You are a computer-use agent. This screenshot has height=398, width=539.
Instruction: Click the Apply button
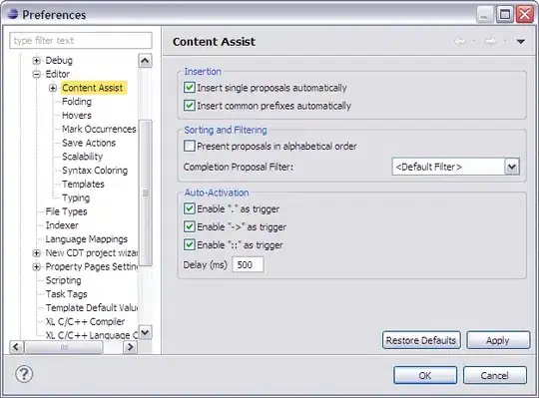(x=498, y=340)
